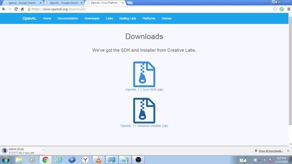Open the Windows Start menu
Screen dimensions: 292x164
(x=5, y=160)
